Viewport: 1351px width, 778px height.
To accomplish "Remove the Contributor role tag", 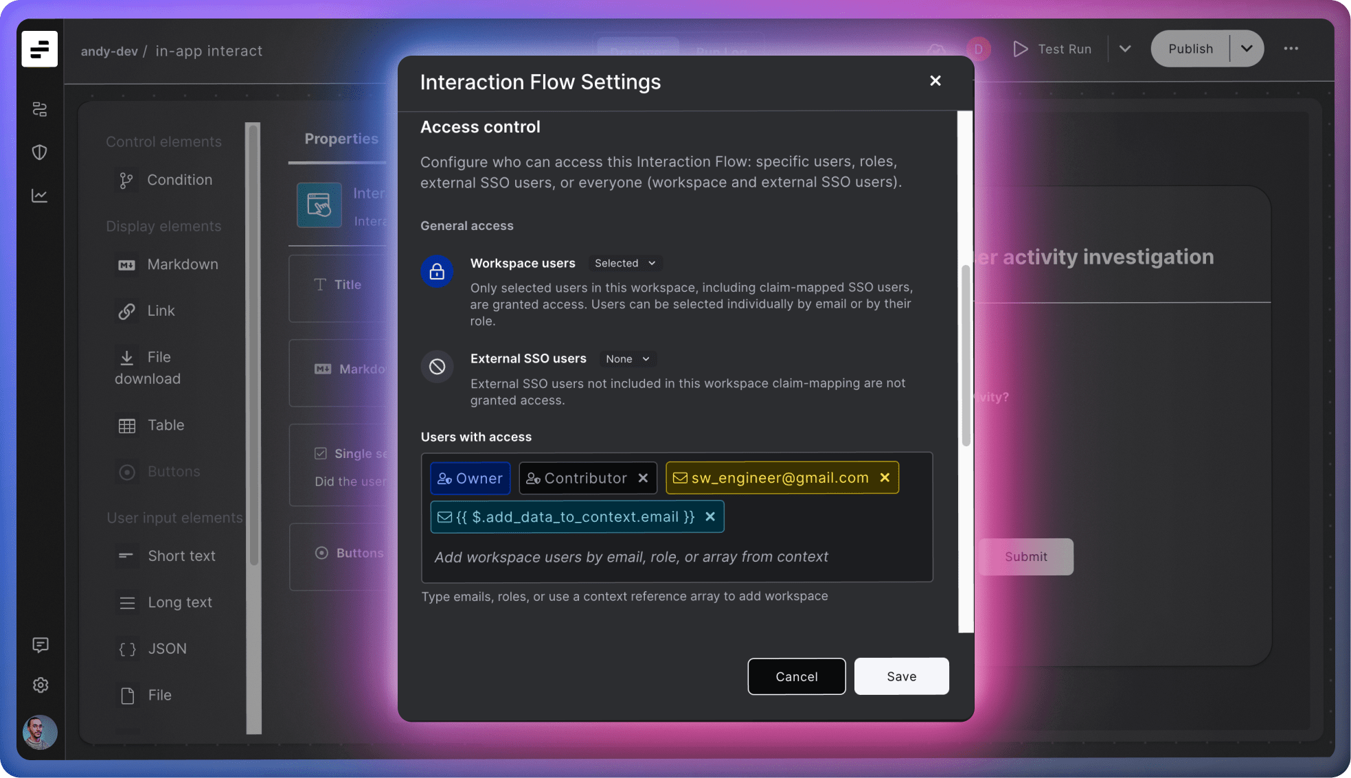I will point(643,478).
